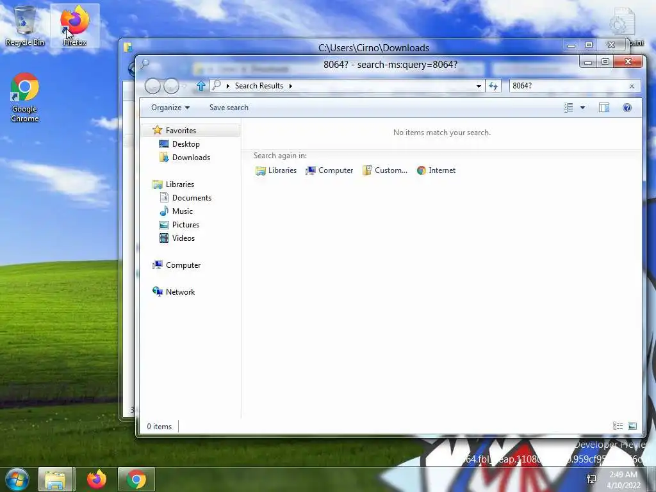
Task: Click the Windows Start button
Action: pos(17,479)
